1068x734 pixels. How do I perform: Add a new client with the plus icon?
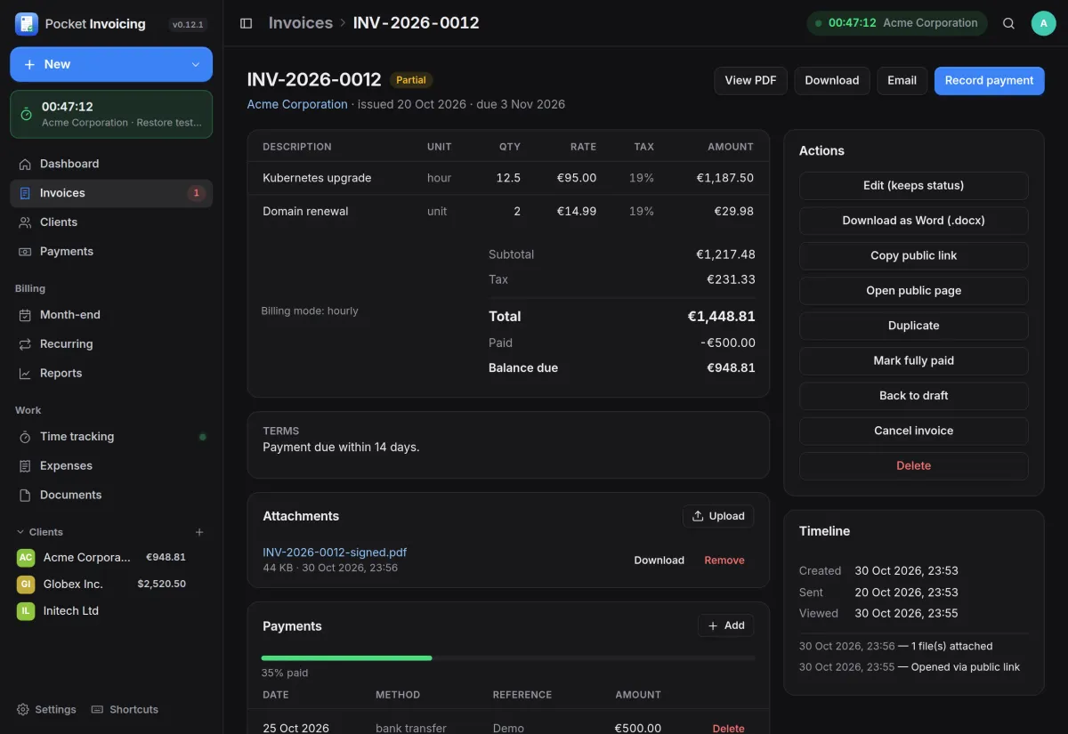click(x=199, y=532)
